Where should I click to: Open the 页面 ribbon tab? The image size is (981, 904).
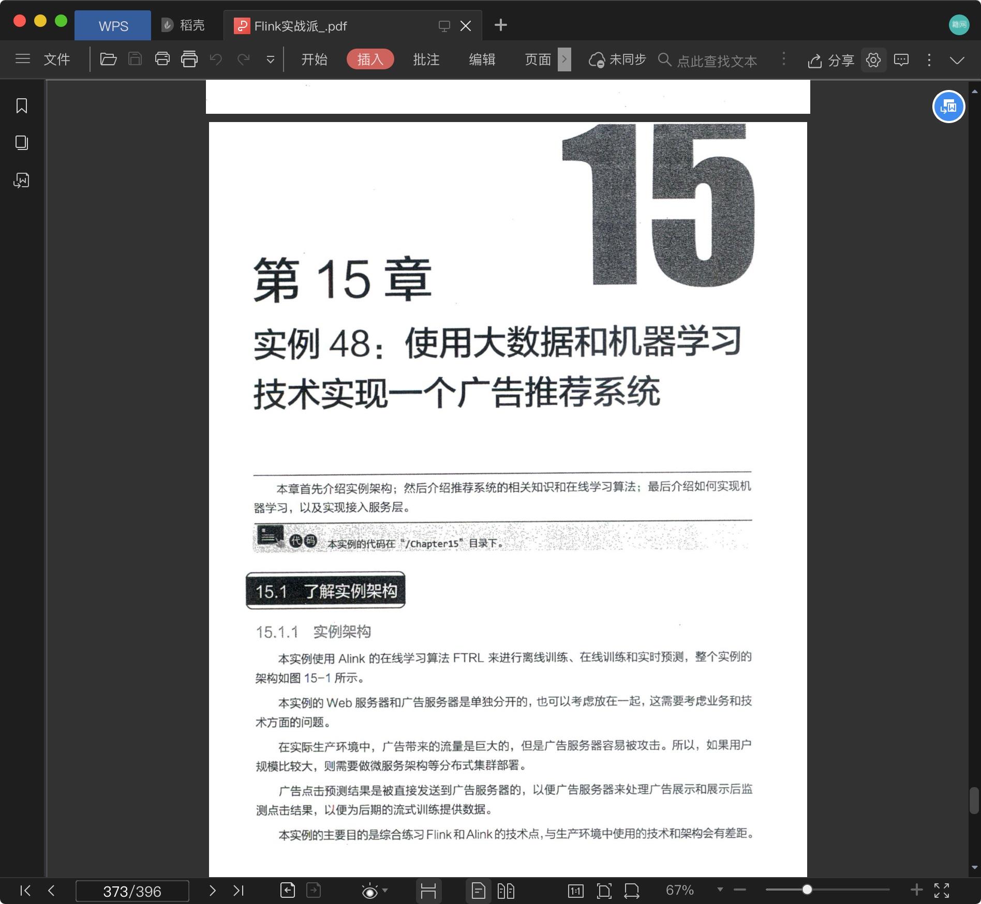tap(538, 59)
